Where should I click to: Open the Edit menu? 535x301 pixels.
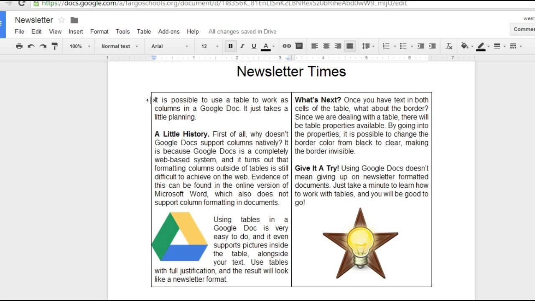36,31
